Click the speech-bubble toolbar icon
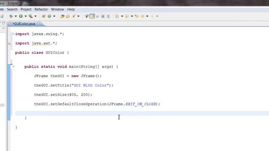 87,16
